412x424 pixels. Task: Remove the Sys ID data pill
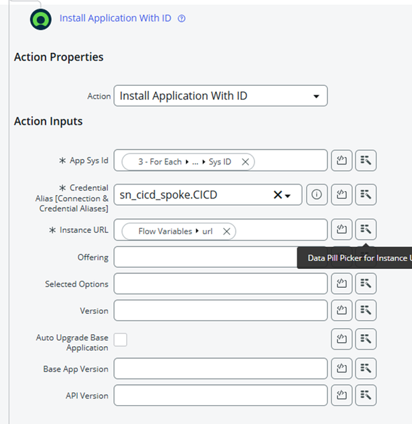point(246,162)
